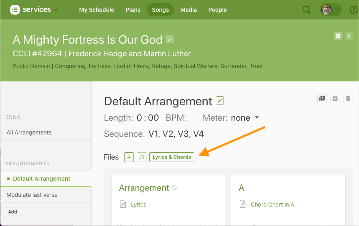359x226 pixels.
Task: Select Modulate last verse arrangement
Action: (32, 195)
